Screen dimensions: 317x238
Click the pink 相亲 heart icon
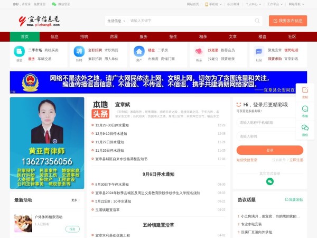click(x=199, y=51)
